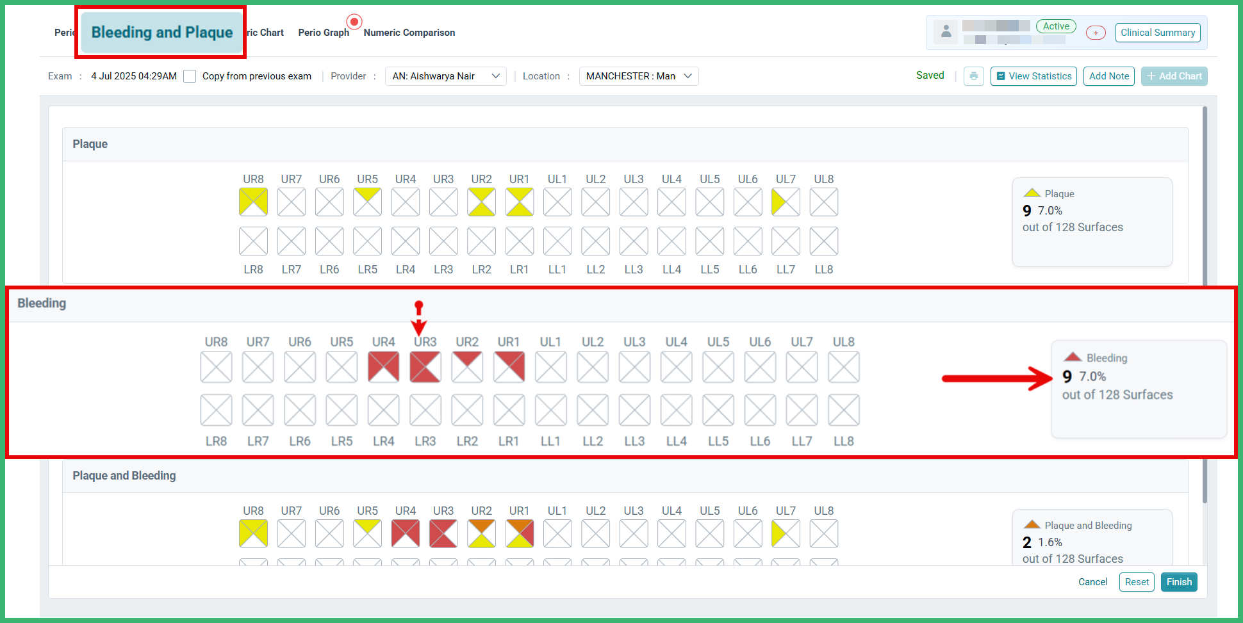The width and height of the screenshot is (1243, 623).
Task: Open the Perio Graph tab
Action: click(324, 33)
